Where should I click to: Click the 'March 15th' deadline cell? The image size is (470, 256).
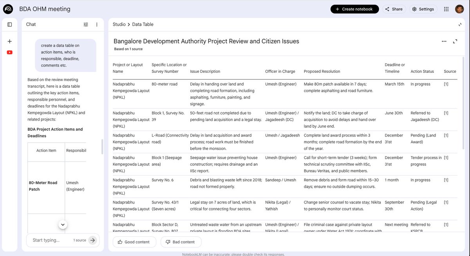coord(394,84)
